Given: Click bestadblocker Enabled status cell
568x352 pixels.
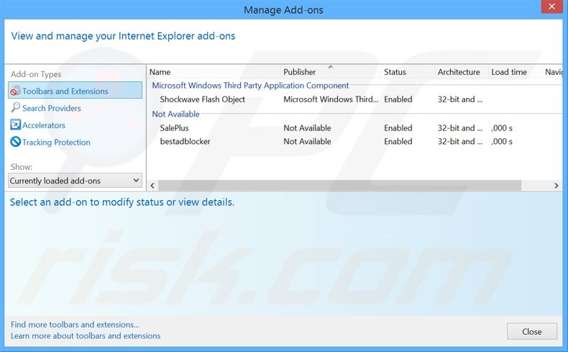Looking at the screenshot, I should (398, 141).
